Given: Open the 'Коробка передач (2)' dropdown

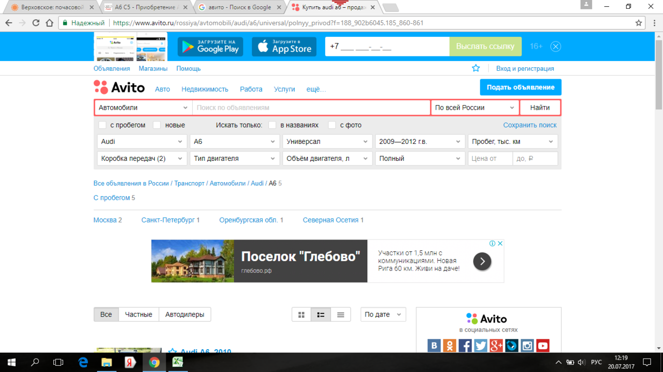Looking at the screenshot, I should 142,158.
